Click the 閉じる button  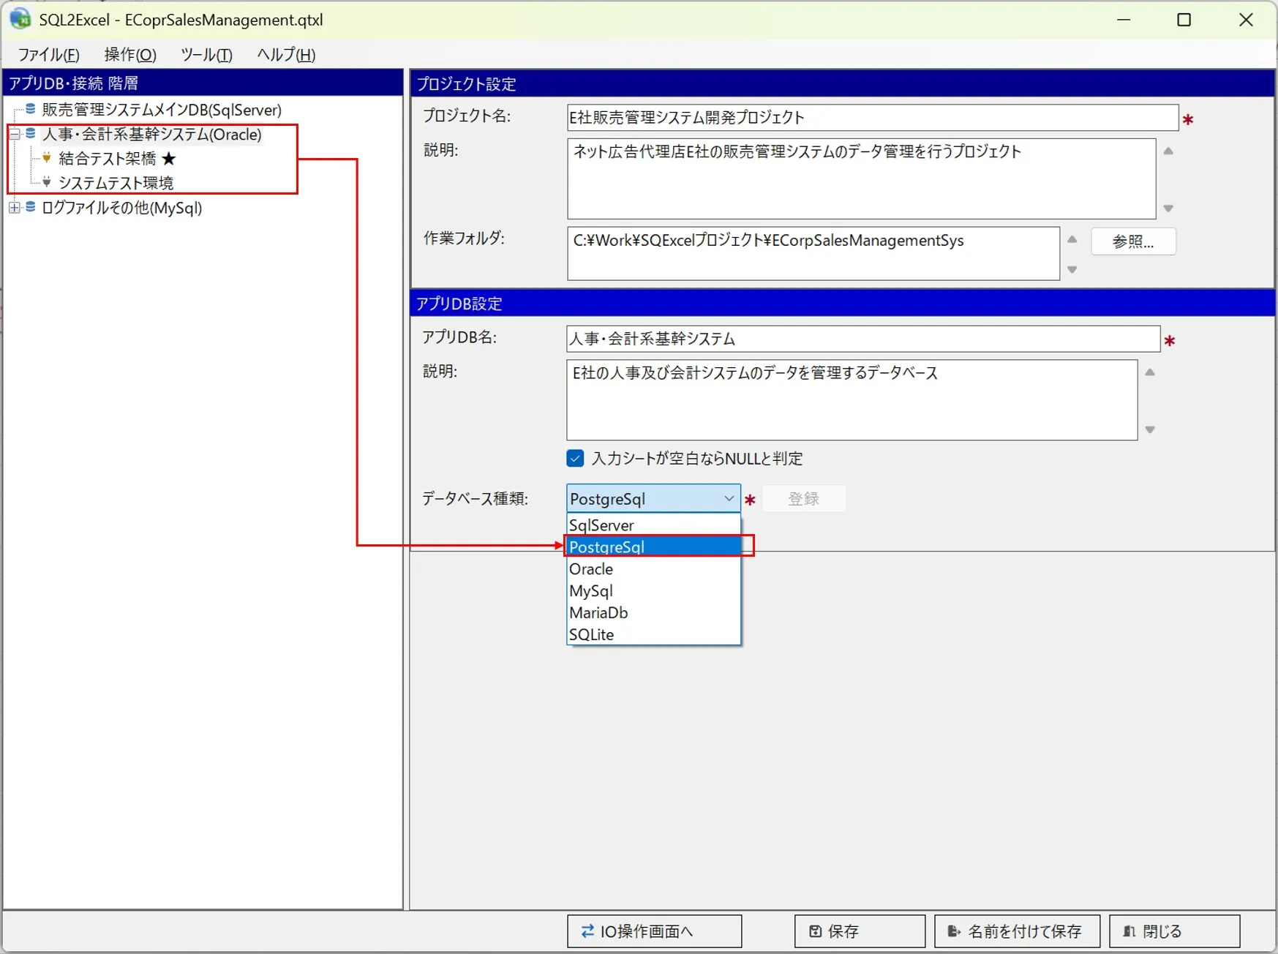1174,931
